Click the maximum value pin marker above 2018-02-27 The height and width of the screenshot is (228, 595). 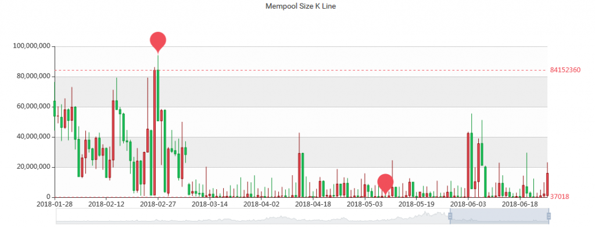158,41
